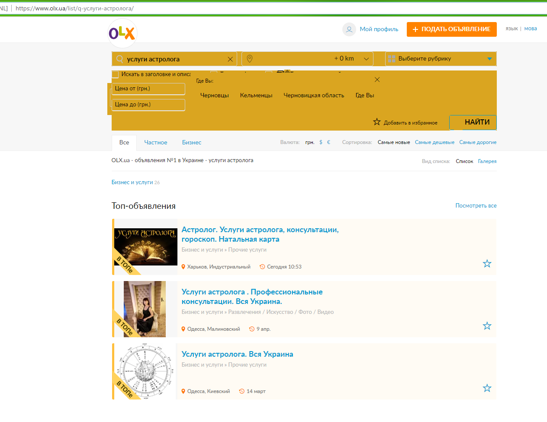The width and height of the screenshot is (547, 422).
Task: Expand the + 0 km distance dropdown
Action: click(366, 59)
